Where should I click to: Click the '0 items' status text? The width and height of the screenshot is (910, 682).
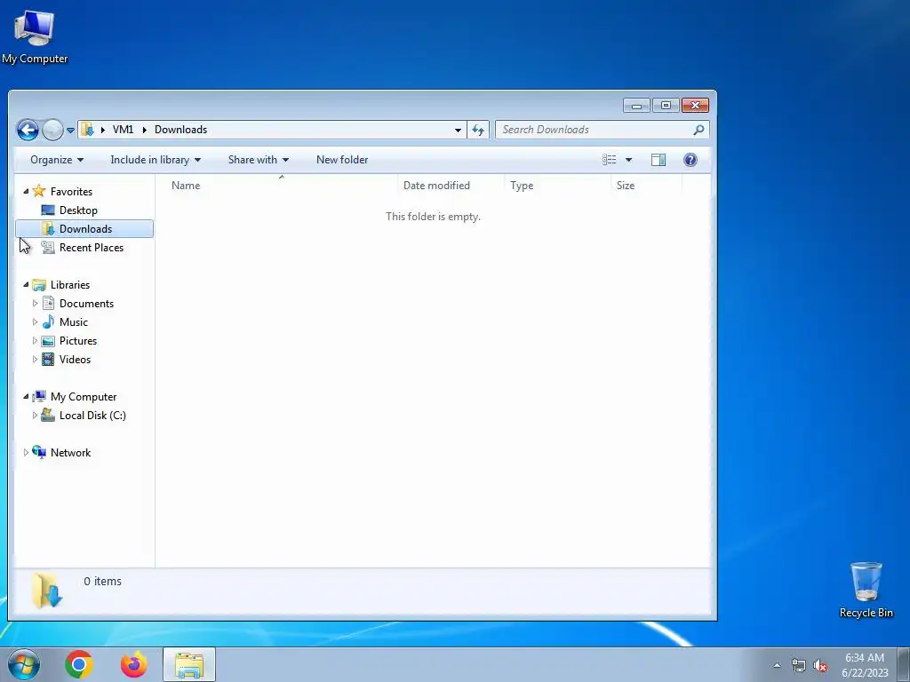(x=103, y=581)
